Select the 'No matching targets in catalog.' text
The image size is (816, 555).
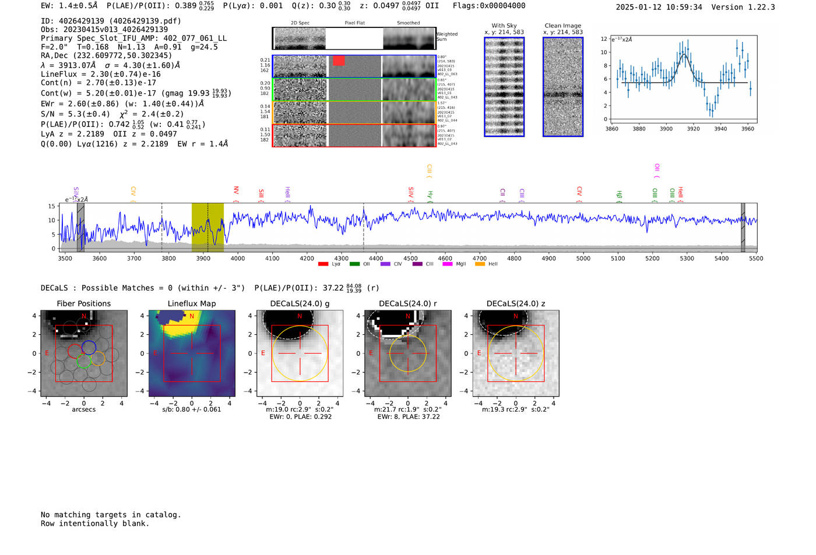coord(111,515)
